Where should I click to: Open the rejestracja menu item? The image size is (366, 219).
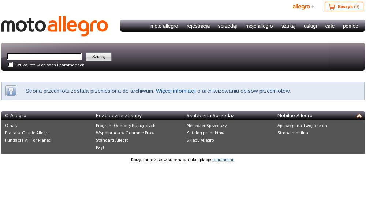(x=198, y=26)
